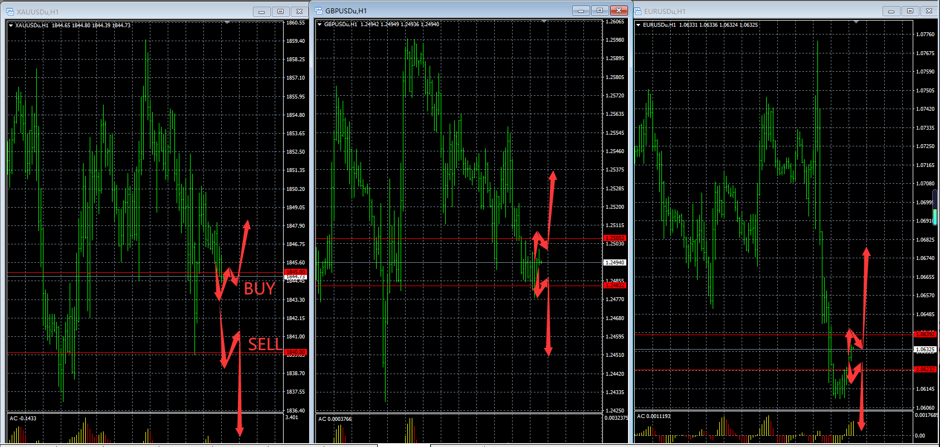
Task: Click the chart shift marker on GBPUSD chart
Action: [544, 22]
